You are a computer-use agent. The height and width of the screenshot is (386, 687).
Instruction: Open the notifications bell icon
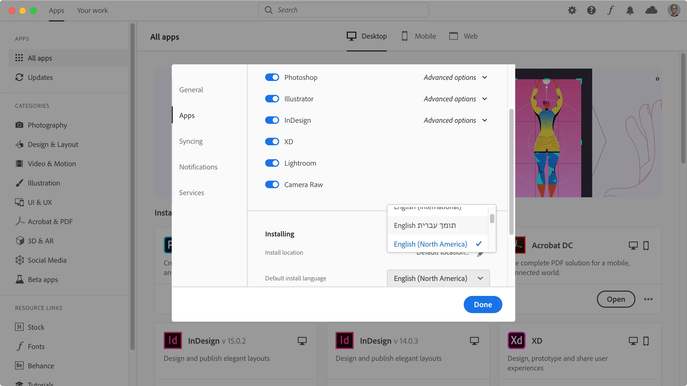click(630, 10)
